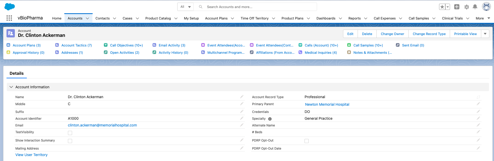494x161 pixels.
Task: Check the Show Interaction Summary checkbox
Action: [x=70, y=141]
